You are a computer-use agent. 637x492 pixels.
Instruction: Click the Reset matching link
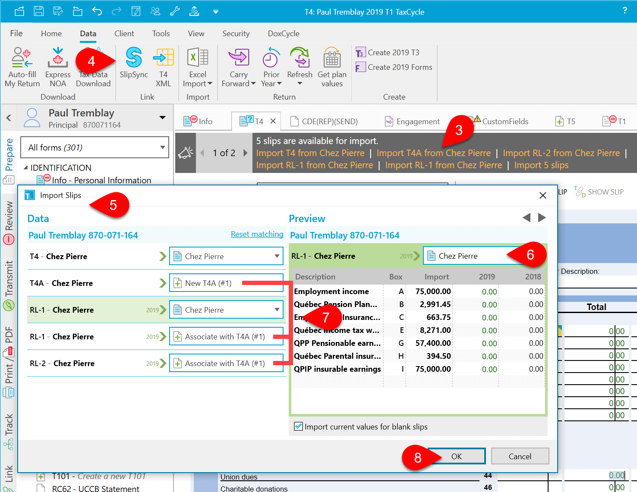(257, 234)
